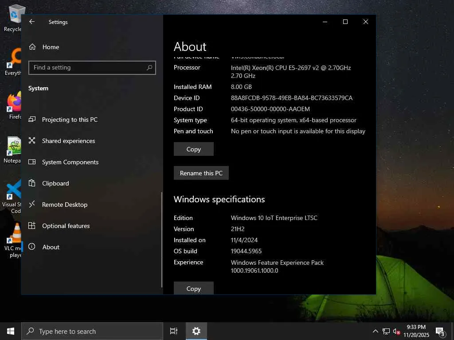
Task: Show hidden tray icons chevron
Action: (375, 331)
